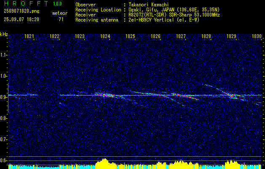This screenshot has width=265, height=169.
Task: Click the gray vertical bar beside 0.9 kHz
Action: 8,98
